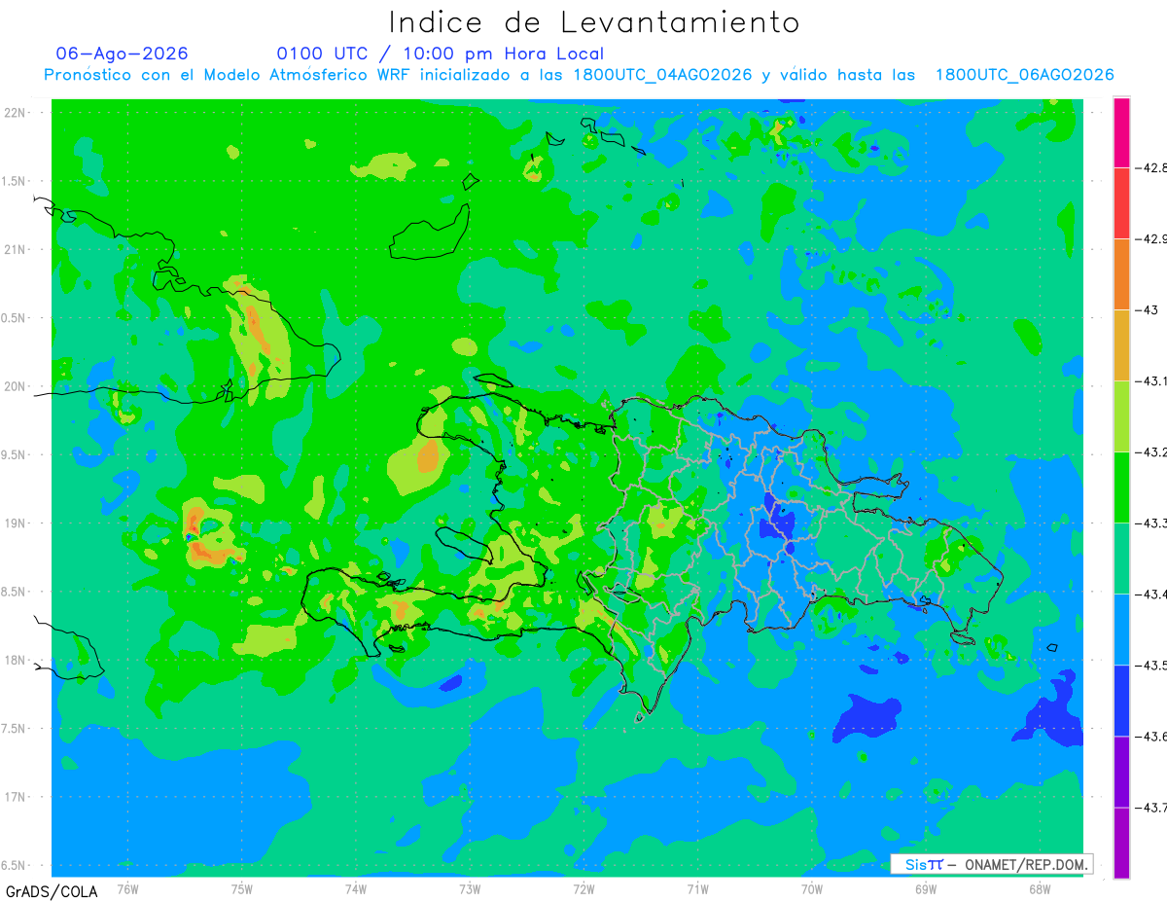Click the "ONAMET/REP.DOM." label box
Viewport: 1167px width, 902px height.
pyautogui.click(x=991, y=864)
